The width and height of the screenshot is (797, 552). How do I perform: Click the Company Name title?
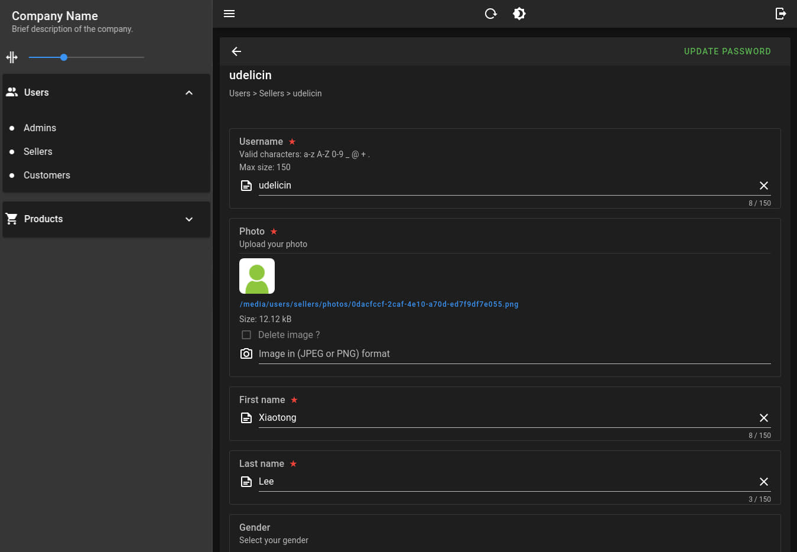click(x=55, y=16)
